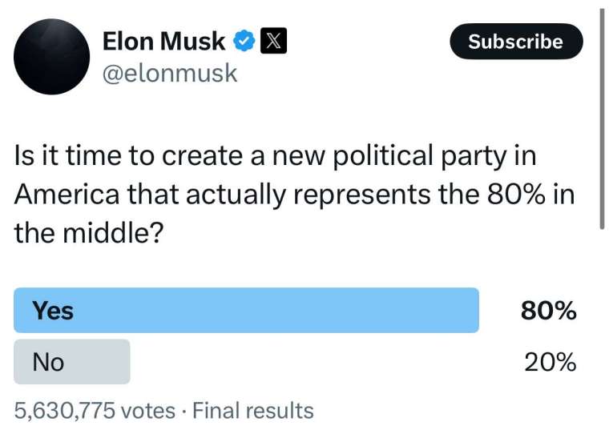Click the blue verified checkmark badge

pyautogui.click(x=244, y=40)
